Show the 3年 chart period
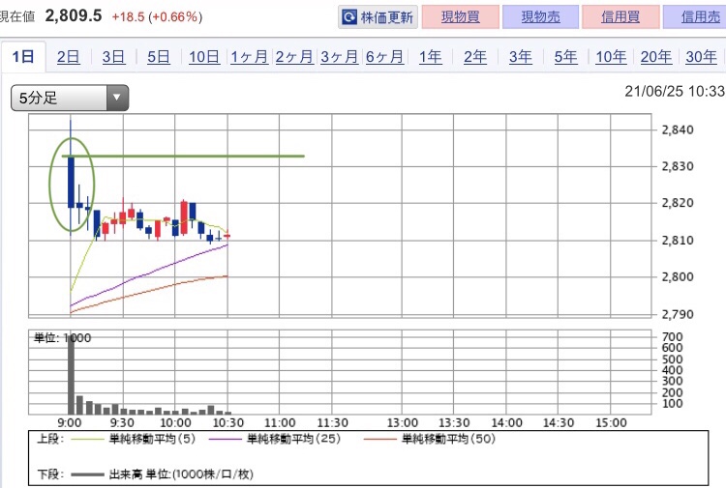 [521, 57]
